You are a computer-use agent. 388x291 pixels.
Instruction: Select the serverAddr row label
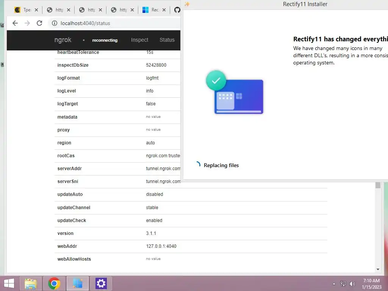70,169
